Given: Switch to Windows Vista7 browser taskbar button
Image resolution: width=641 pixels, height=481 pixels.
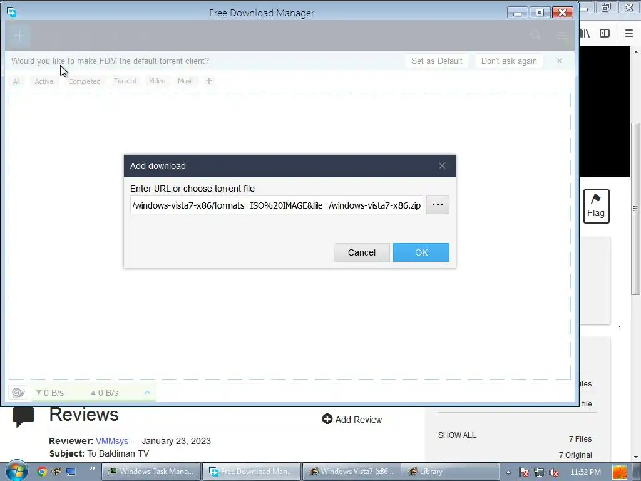Looking at the screenshot, I should 352,472.
